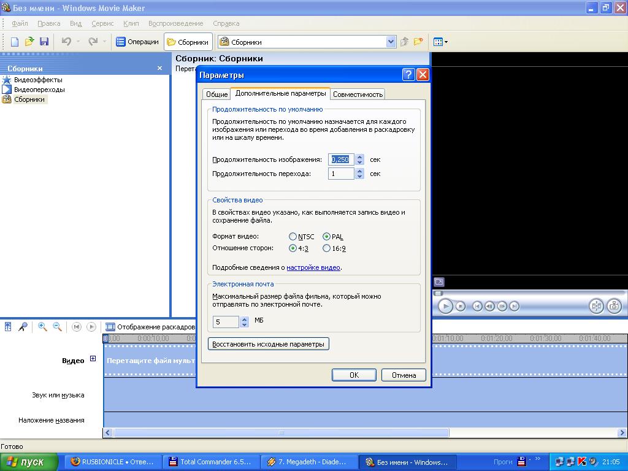This screenshot has width=628, height=471.
Task: Open the Клип menu
Action: pos(131,23)
